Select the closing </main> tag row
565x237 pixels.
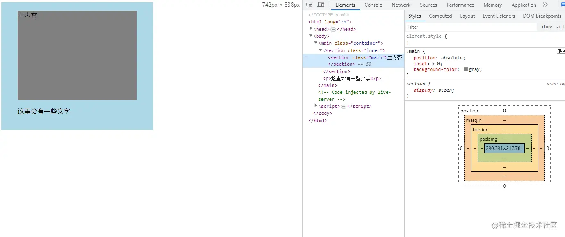click(327, 85)
